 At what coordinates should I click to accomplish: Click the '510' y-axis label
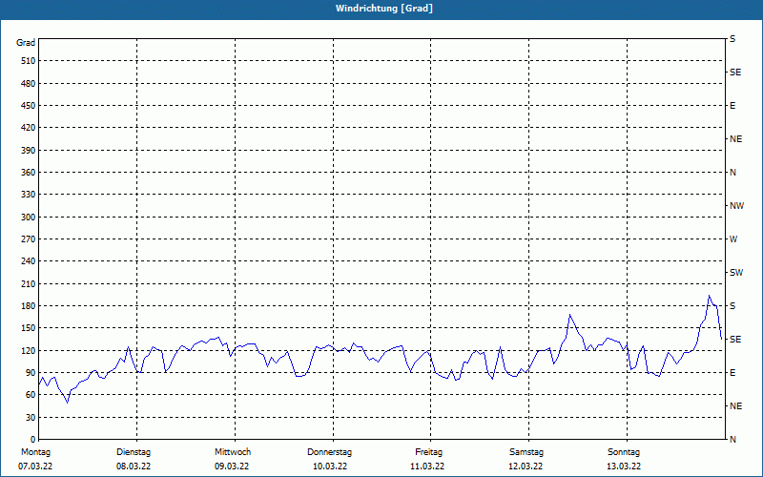(29, 61)
